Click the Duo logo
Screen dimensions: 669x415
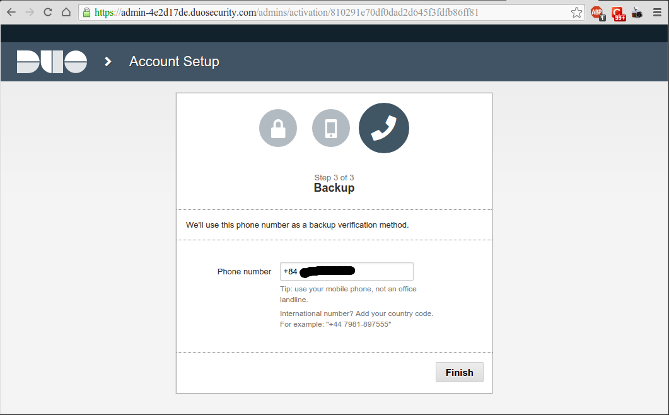pyautogui.click(x=52, y=62)
